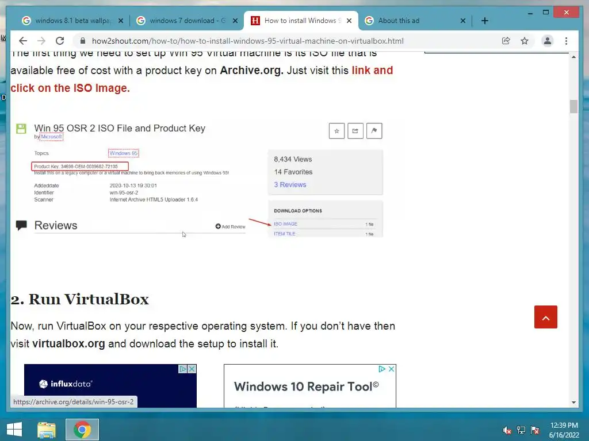
Task: Bookmark page with the star icon
Action: tap(525, 41)
